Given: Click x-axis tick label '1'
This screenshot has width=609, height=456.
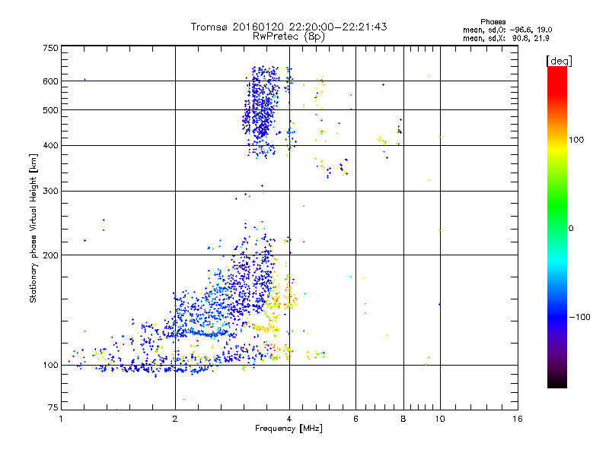Looking at the screenshot, I should (61, 419).
